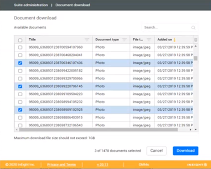Uncheck the row ending 0346107436
Viewport: 211px width, 169px height.
[x=20, y=63]
